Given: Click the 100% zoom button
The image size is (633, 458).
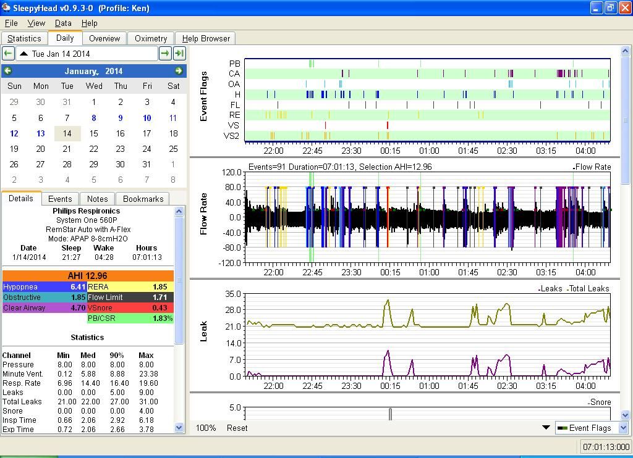Looking at the screenshot, I should click(x=206, y=428).
